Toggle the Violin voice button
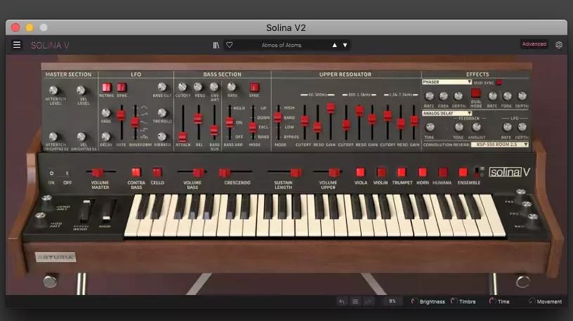 [x=381, y=172]
